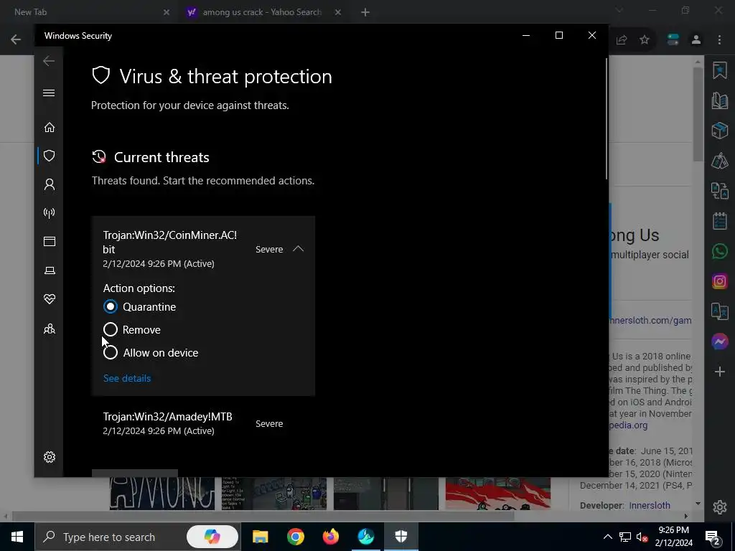Click the Severe label of Amadey threat
The image size is (735, 551).
click(269, 423)
